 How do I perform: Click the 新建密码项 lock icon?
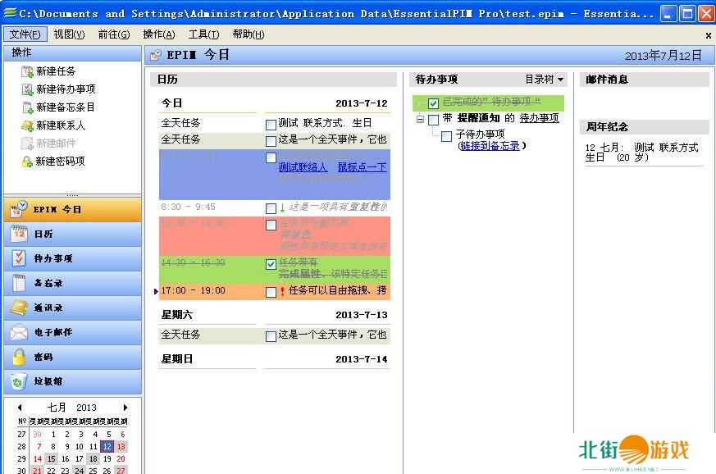27,162
